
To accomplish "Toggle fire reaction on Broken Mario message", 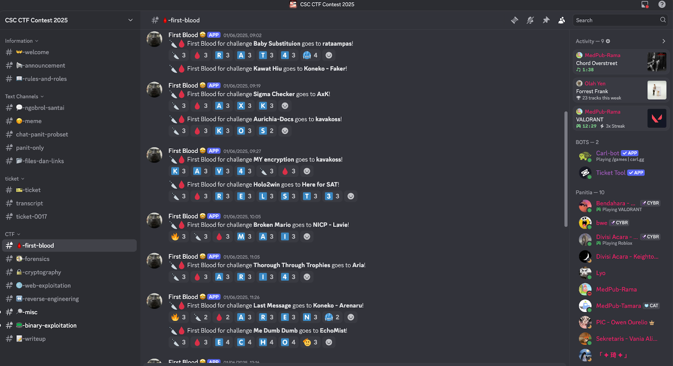I will 179,237.
